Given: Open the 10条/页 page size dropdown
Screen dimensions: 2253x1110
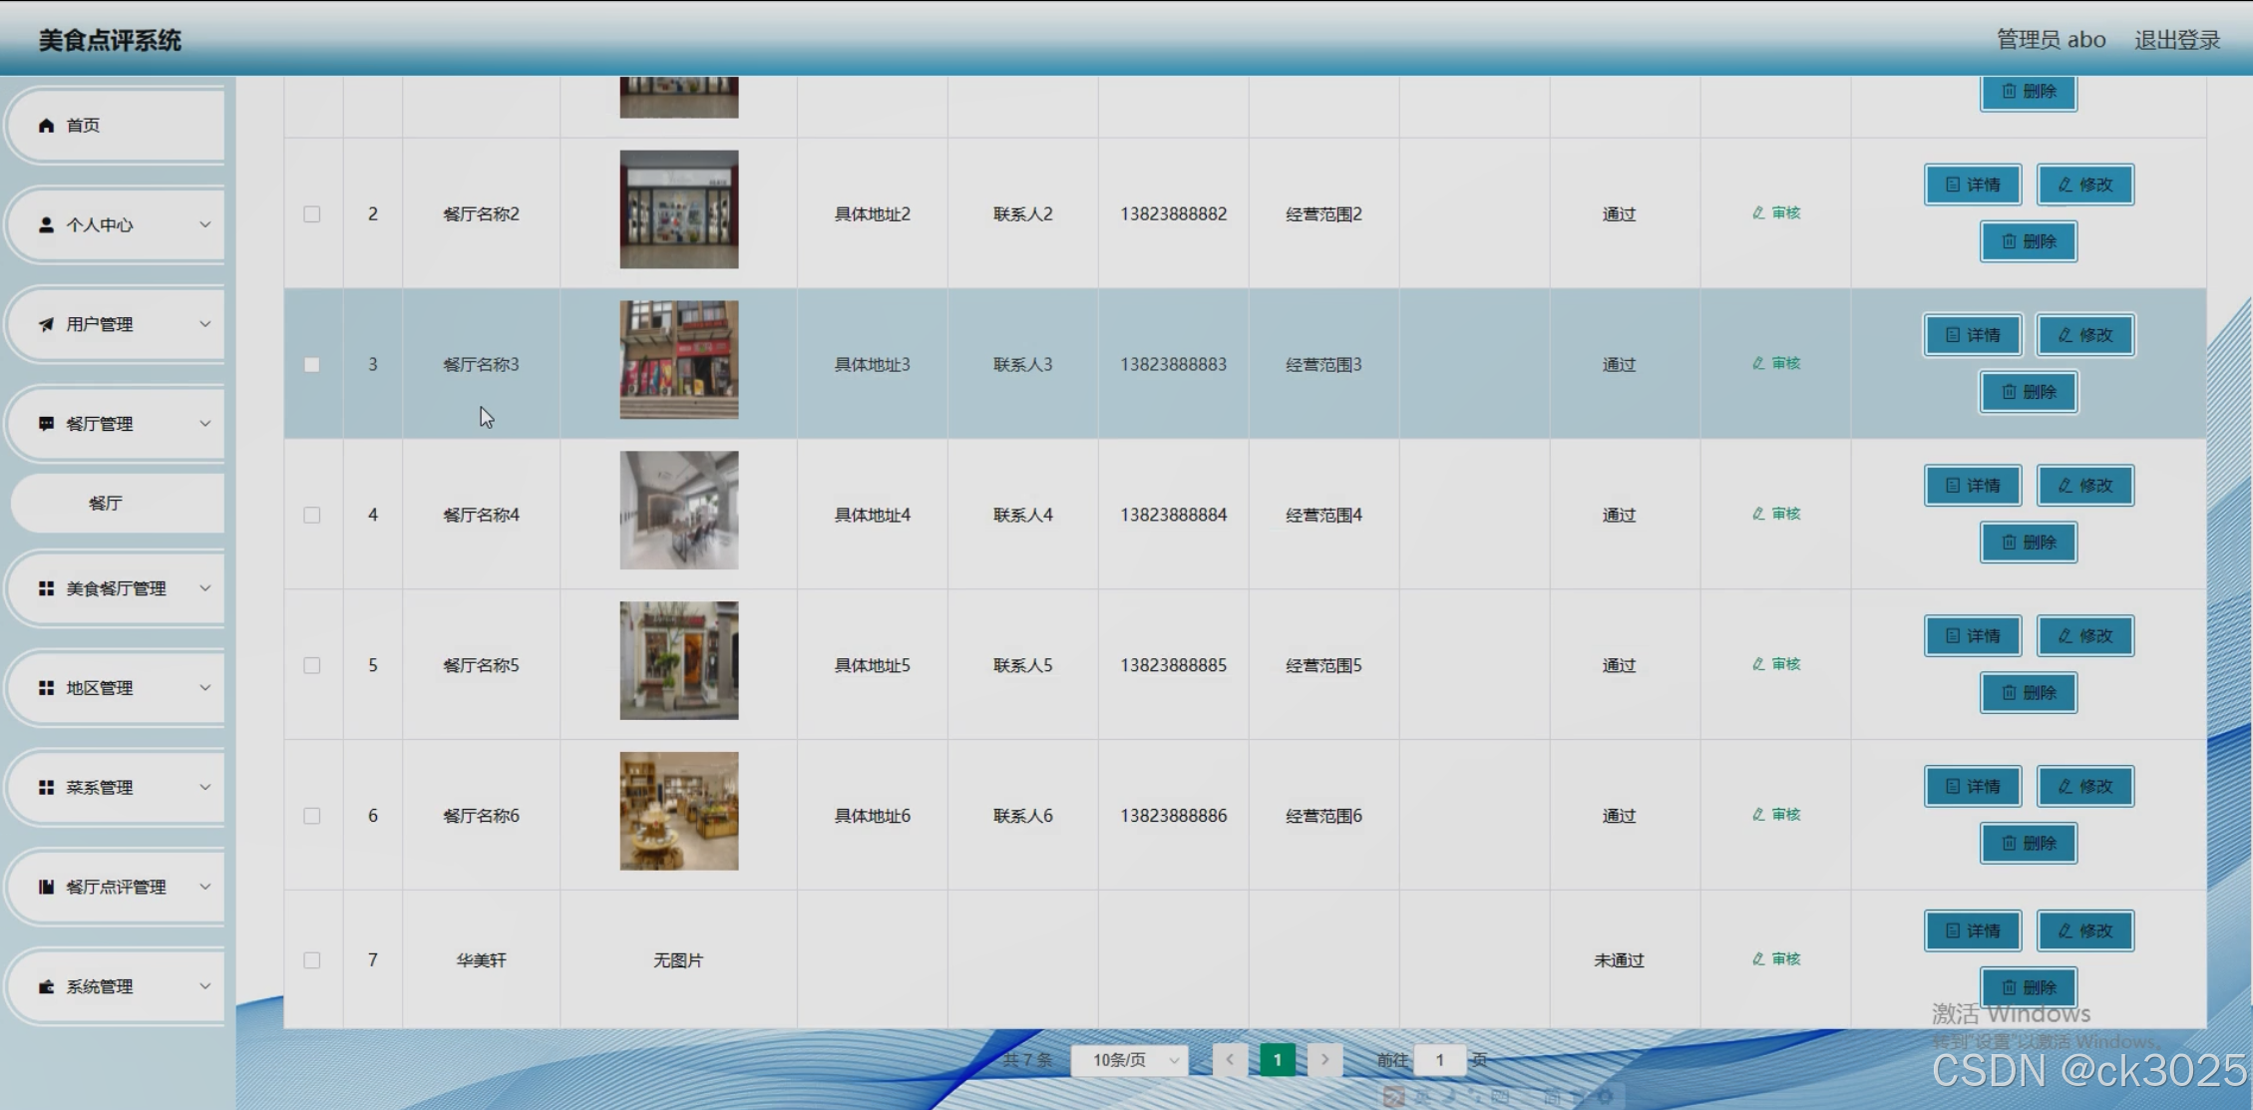Looking at the screenshot, I should pyautogui.click(x=1130, y=1060).
